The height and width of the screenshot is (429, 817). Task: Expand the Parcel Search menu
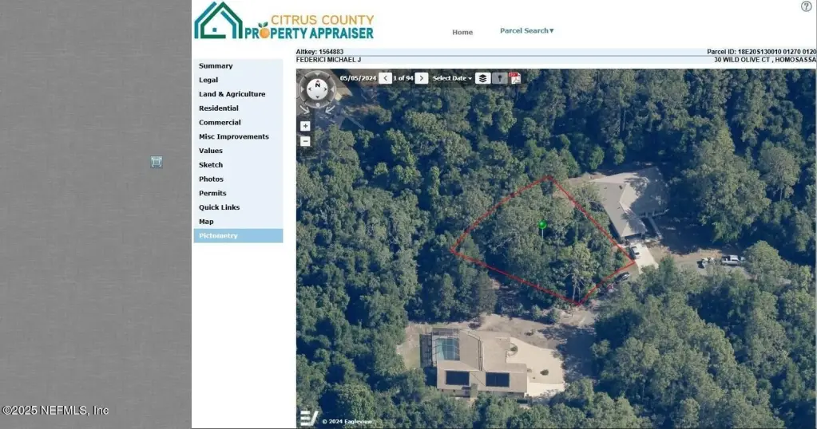coord(527,30)
